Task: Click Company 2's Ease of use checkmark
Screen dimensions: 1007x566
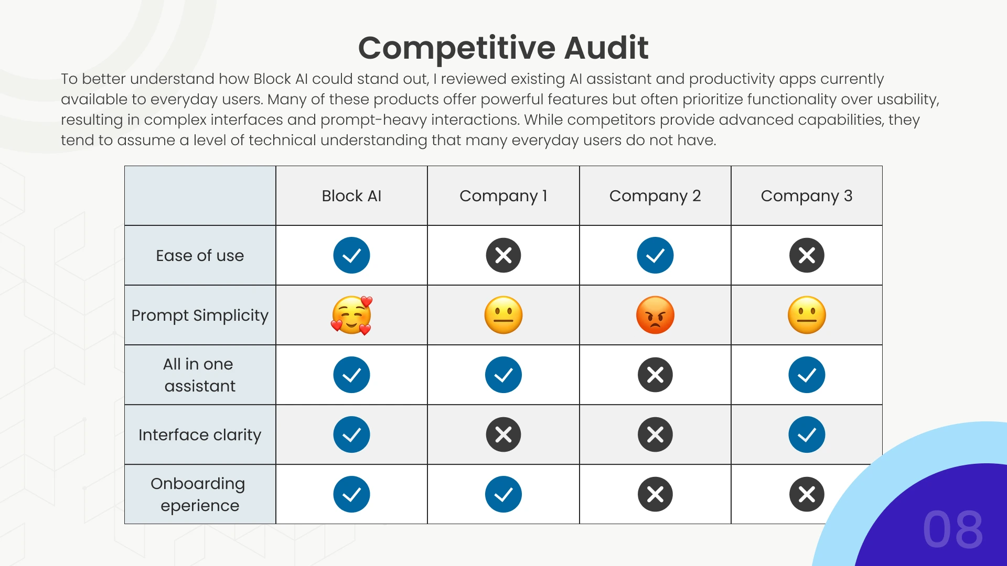Action: pyautogui.click(x=655, y=255)
